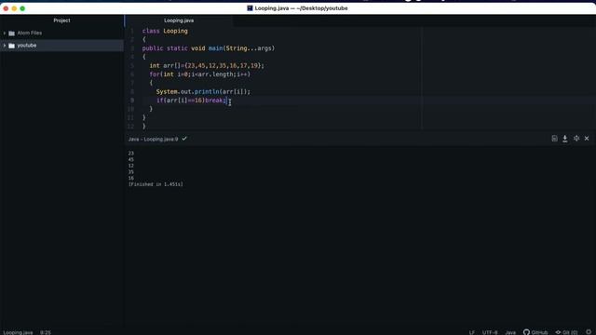Click 'Java - Looping.java:9' console header
Viewport: 596px width, 335px height.
[x=153, y=139]
